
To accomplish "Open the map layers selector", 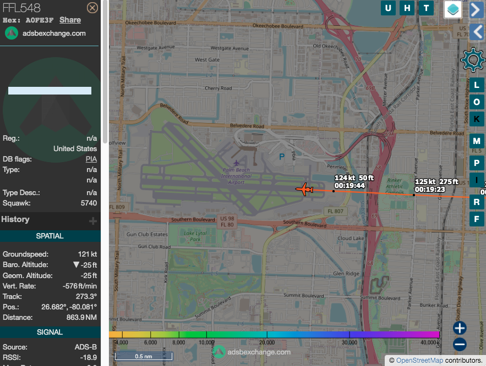I will [453, 9].
